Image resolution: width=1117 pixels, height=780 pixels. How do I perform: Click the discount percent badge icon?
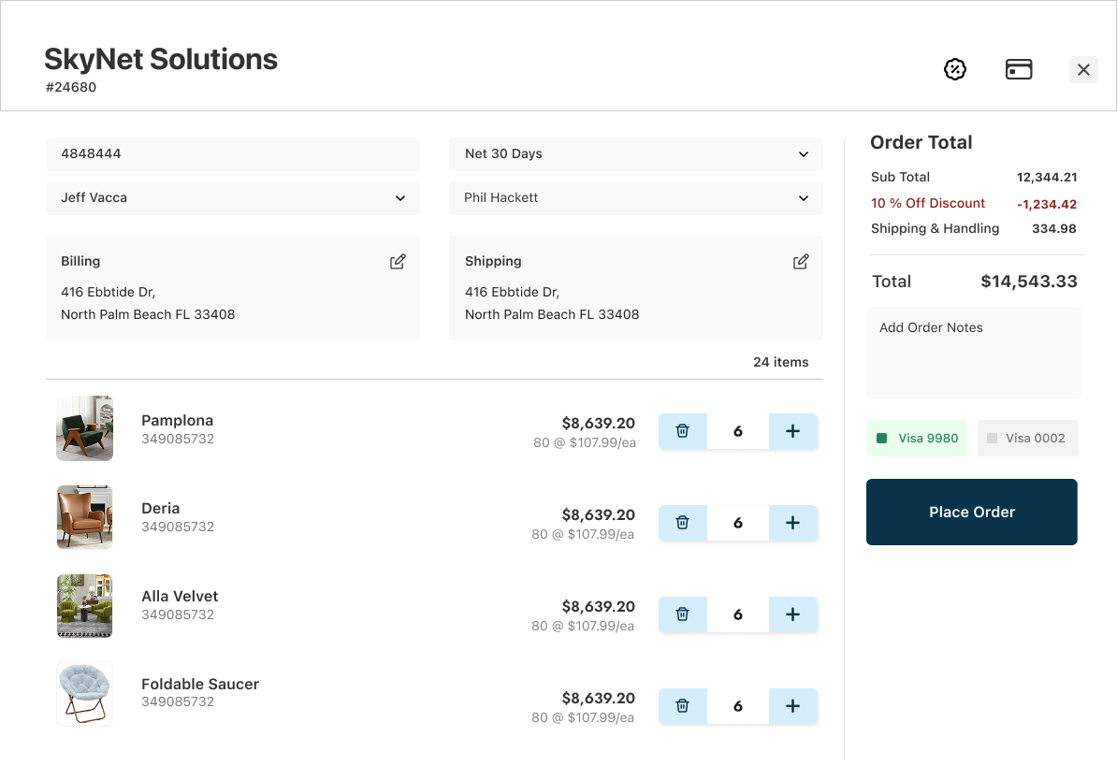[954, 69]
